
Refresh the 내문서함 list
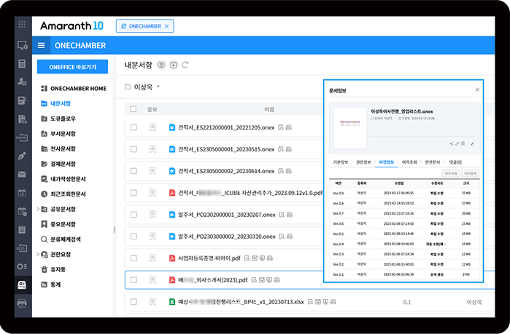pyautogui.click(x=185, y=65)
